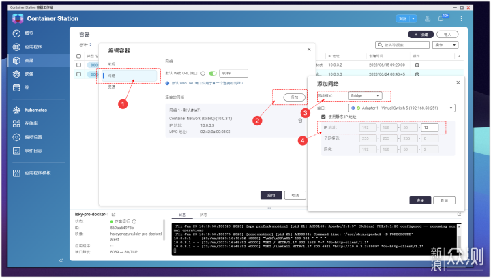This screenshot has height=278, width=491.
Task: Click the 创建时间 column header
Action: pyautogui.click(x=376, y=56)
